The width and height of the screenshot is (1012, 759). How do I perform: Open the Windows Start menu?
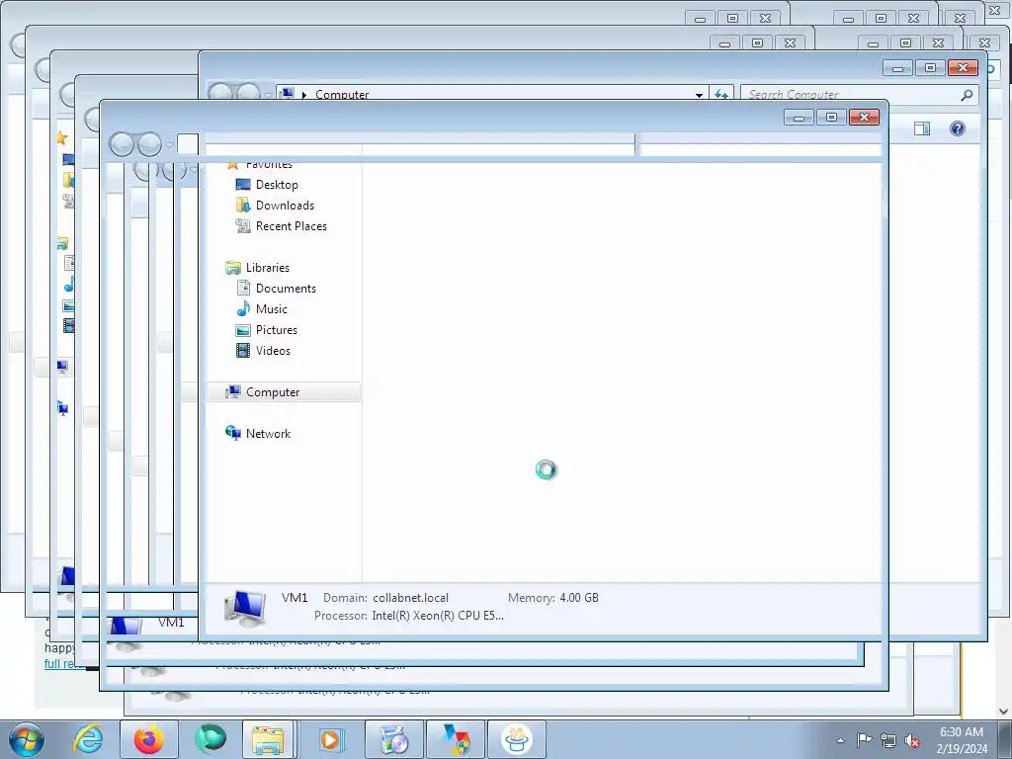(27, 739)
